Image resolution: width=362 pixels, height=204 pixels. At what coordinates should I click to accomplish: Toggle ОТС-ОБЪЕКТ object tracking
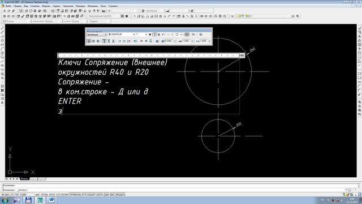pos(89,195)
